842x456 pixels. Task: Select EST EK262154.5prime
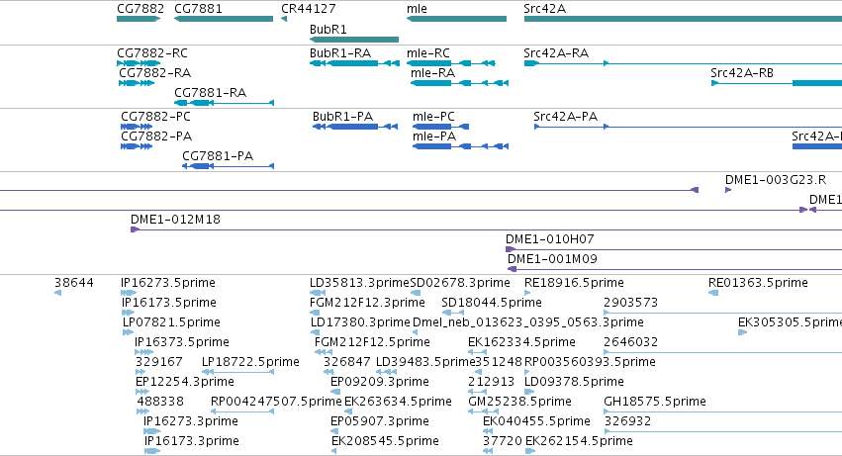click(x=579, y=442)
